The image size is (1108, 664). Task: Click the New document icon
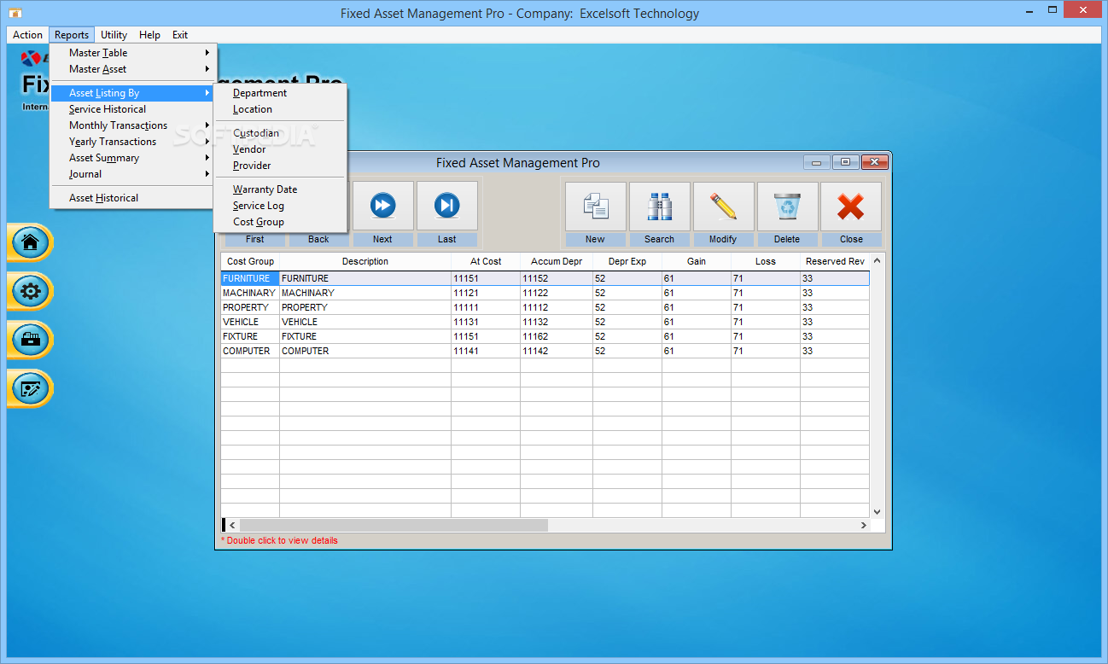[595, 206]
